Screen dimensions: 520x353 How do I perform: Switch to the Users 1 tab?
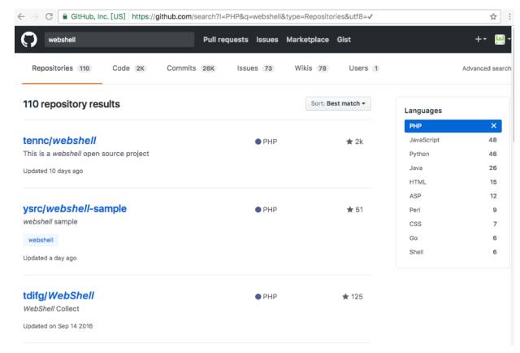(x=363, y=68)
